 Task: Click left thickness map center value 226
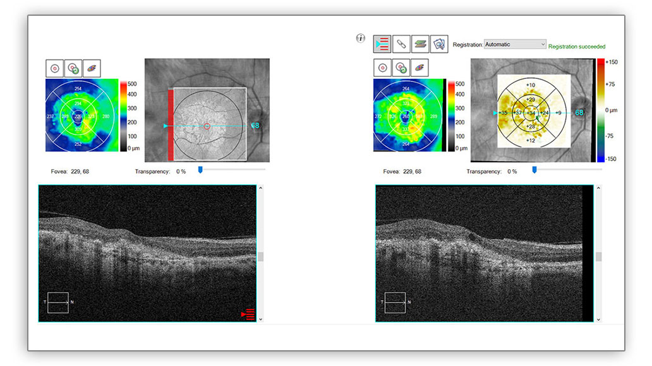coord(78,117)
